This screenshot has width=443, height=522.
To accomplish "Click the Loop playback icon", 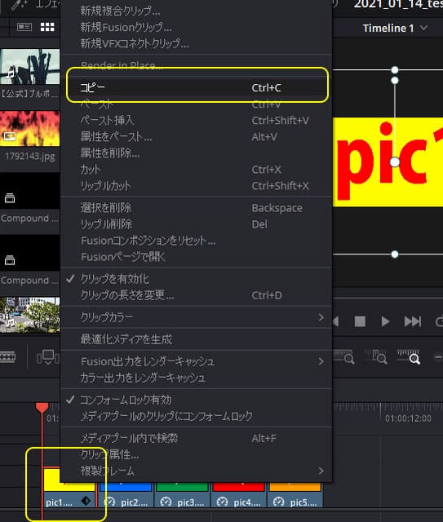I will (440, 321).
